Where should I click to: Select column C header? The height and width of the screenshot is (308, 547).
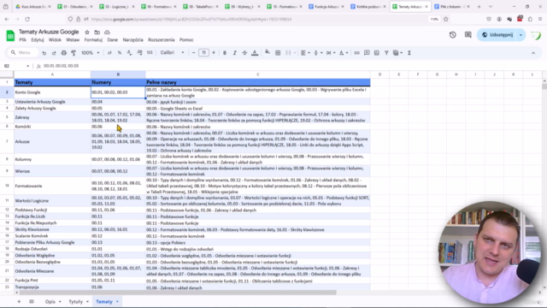258,74
